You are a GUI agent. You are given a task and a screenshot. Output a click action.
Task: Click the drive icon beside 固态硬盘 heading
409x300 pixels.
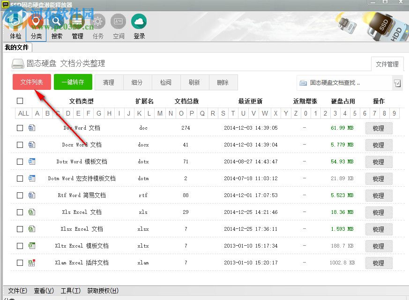click(x=18, y=64)
